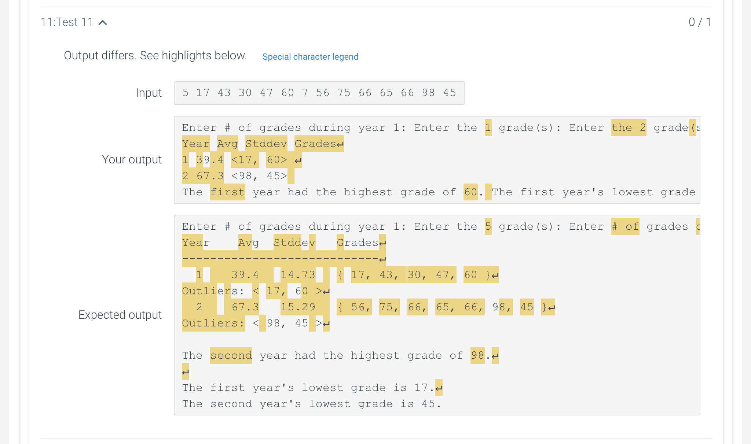751x444 pixels.
Task: Click the dashed separator line in Expected output
Action: click(x=284, y=259)
